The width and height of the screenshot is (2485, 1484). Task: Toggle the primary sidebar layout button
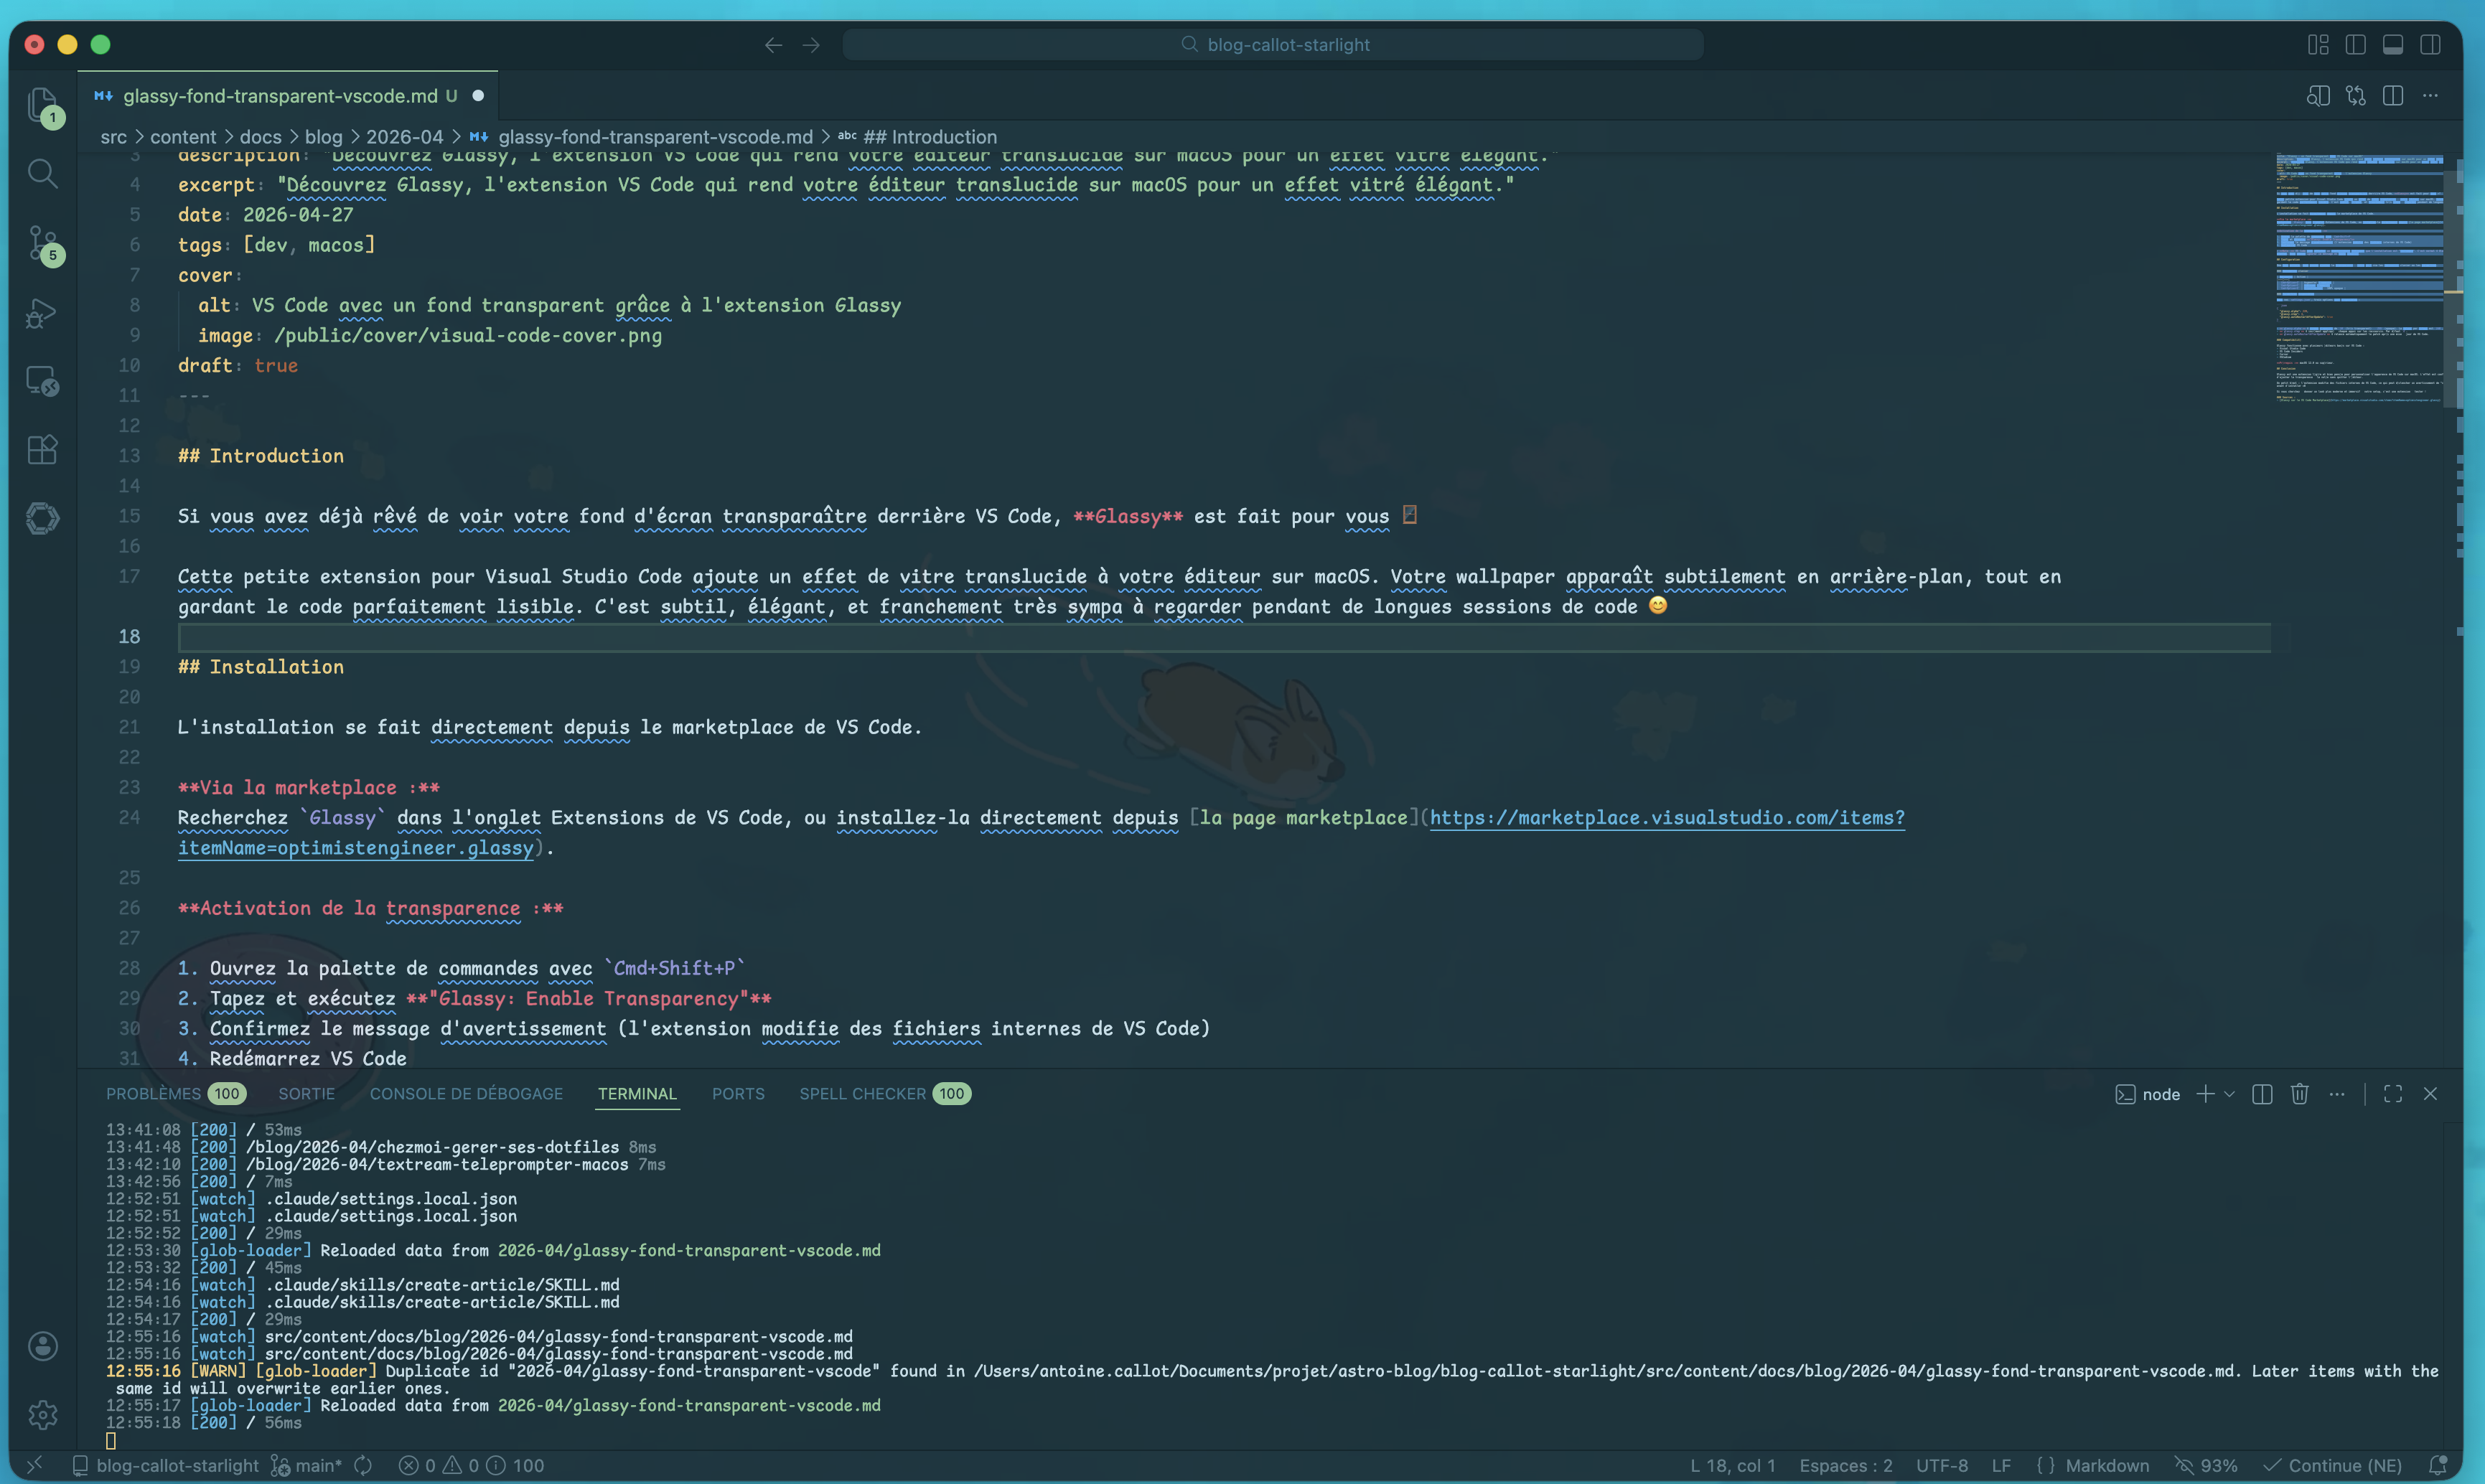tap(2355, 45)
